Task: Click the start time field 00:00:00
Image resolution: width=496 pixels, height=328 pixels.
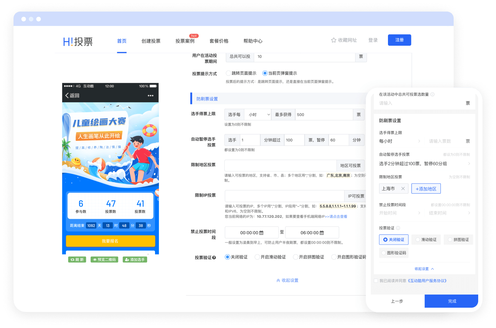Action: tap(252, 232)
